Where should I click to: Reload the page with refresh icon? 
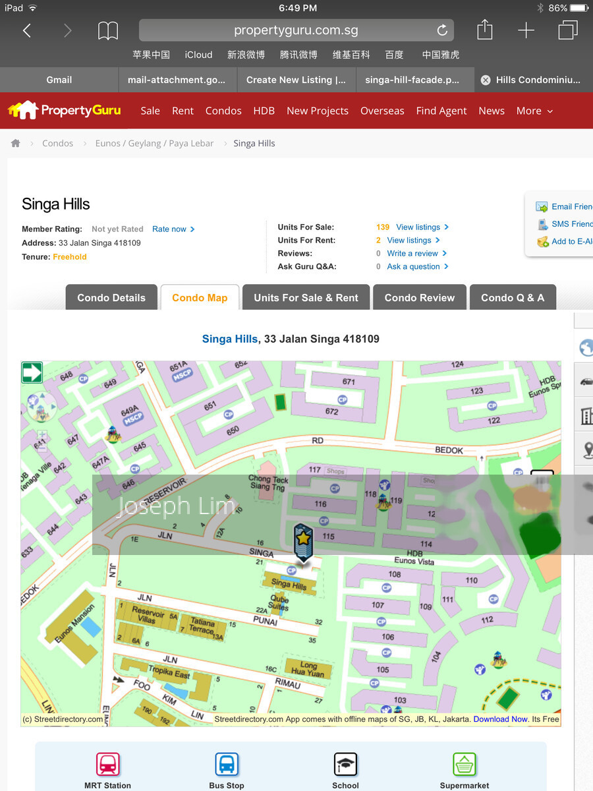point(442,30)
